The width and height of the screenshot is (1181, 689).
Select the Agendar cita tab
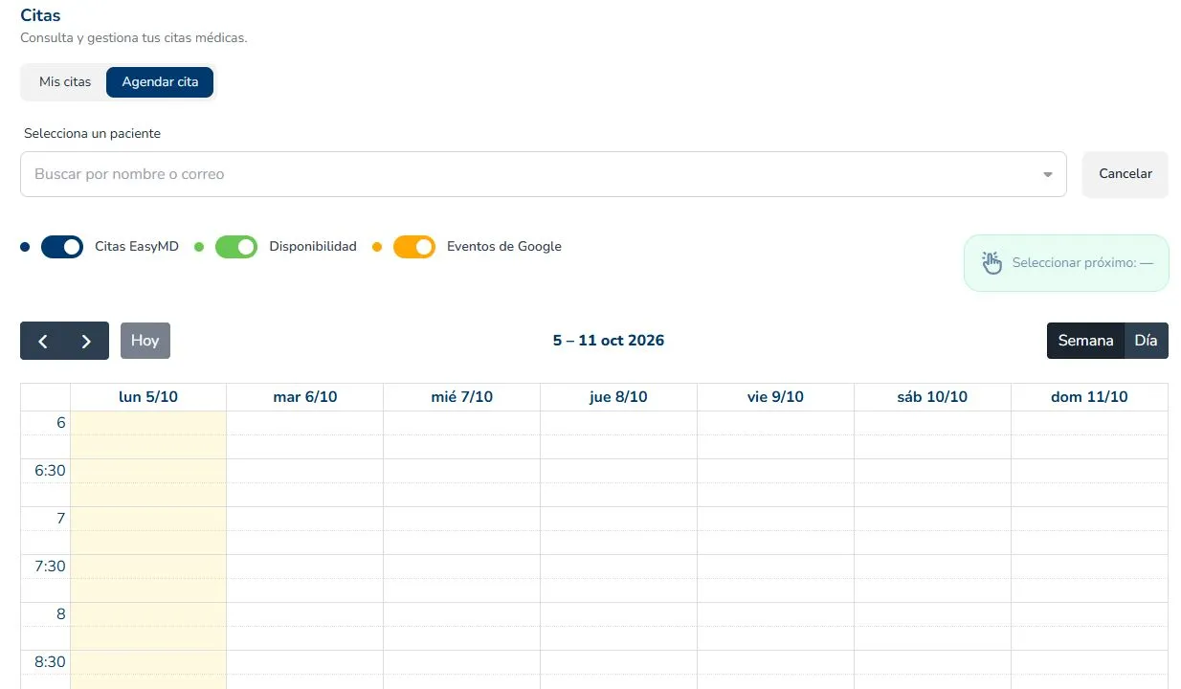coord(160,82)
